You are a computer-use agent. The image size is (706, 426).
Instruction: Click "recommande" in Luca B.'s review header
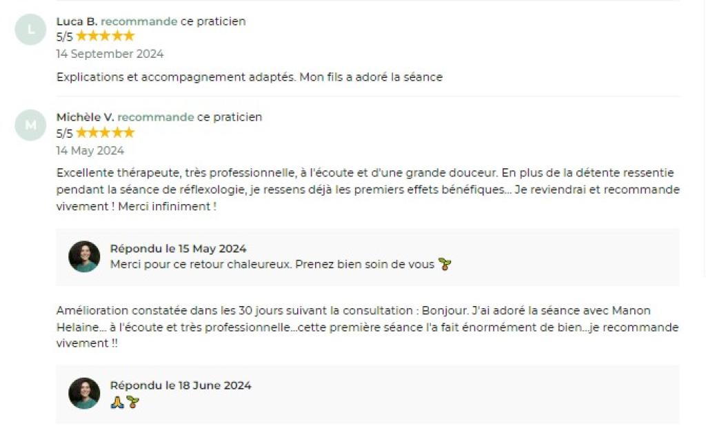click(x=139, y=21)
